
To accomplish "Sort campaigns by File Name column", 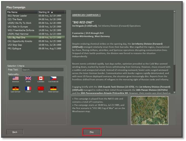I will 22,12.
